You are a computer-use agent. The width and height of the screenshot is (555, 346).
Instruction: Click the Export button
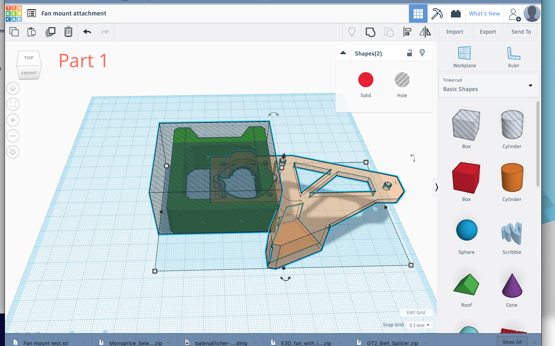tap(488, 32)
